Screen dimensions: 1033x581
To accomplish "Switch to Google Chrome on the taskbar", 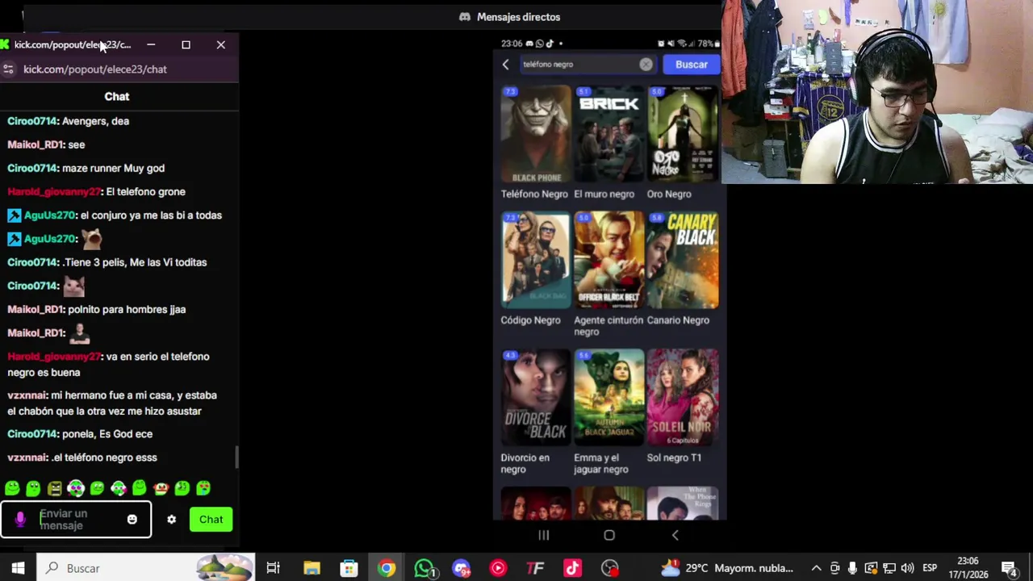I will [387, 568].
